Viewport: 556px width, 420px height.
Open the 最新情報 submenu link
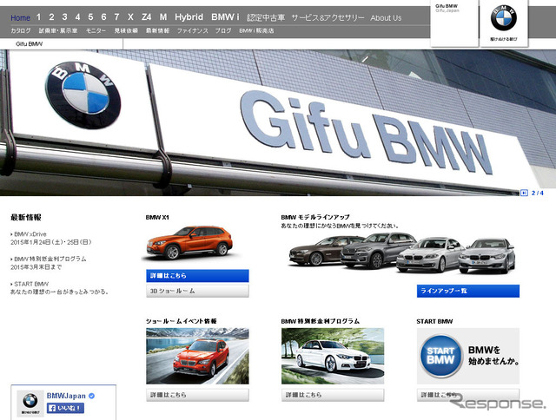click(157, 31)
